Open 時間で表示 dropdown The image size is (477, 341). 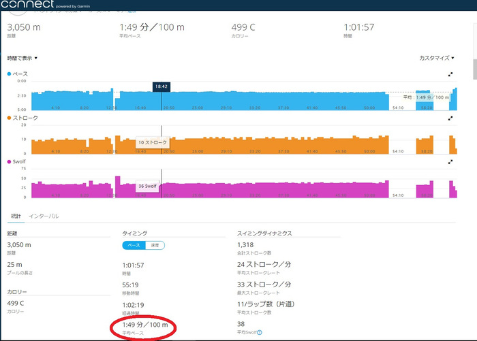click(22, 58)
